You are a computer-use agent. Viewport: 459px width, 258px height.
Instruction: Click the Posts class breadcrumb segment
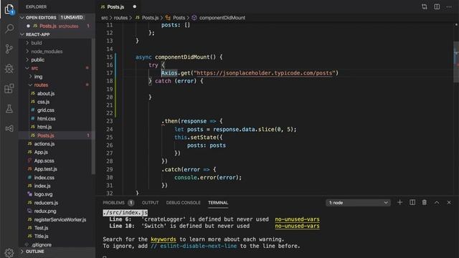click(x=179, y=18)
